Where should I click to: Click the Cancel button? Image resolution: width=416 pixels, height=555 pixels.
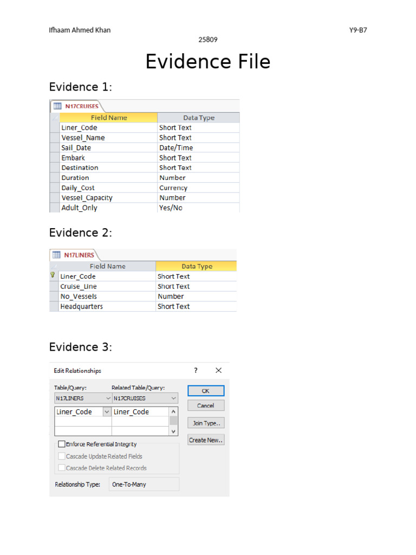206,405
